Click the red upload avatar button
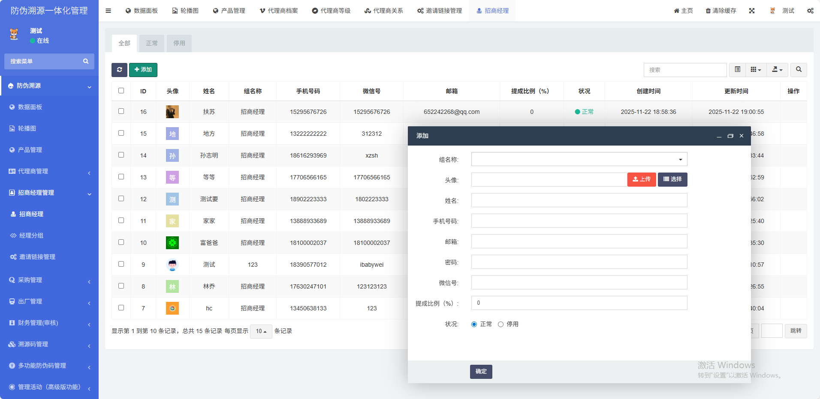 [x=641, y=179]
